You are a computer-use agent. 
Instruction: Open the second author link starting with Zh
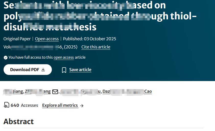point(38,91)
